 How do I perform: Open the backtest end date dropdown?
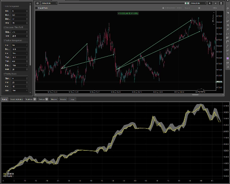point(198,3)
